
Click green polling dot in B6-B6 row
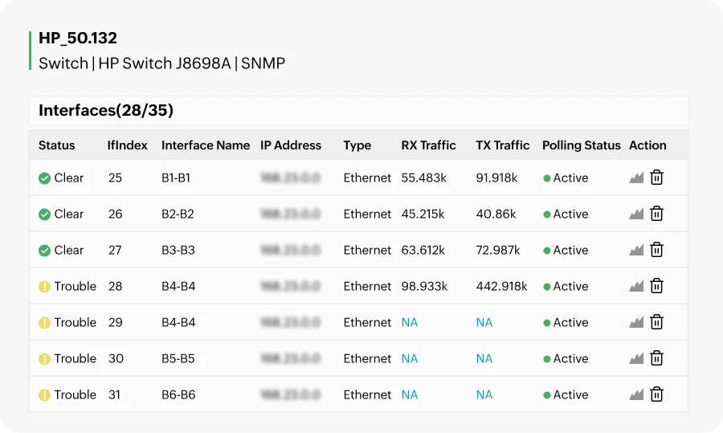(x=547, y=394)
